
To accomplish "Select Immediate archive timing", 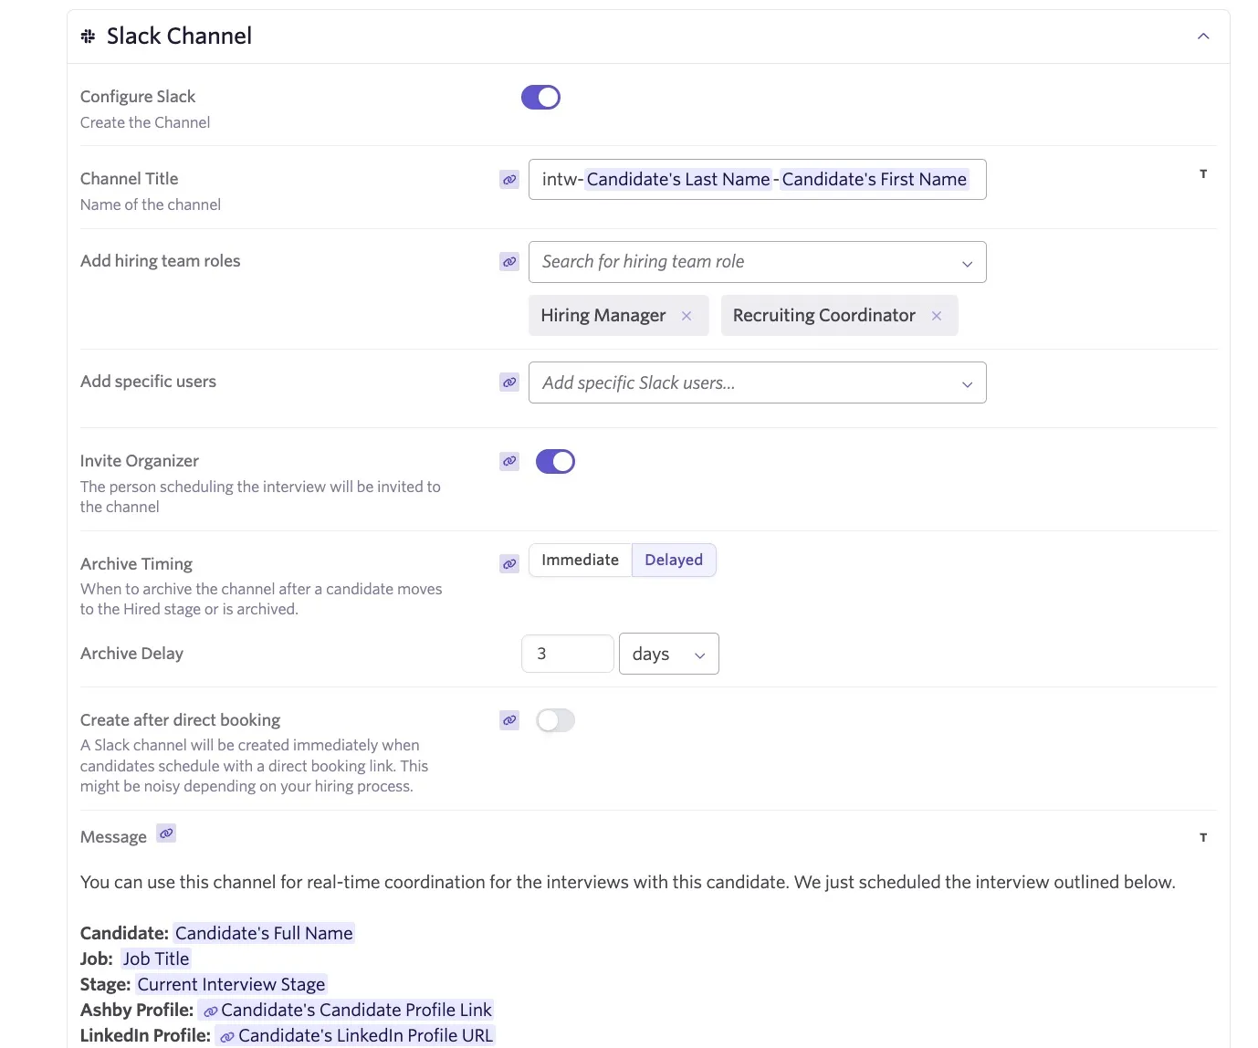I will pos(580,561).
